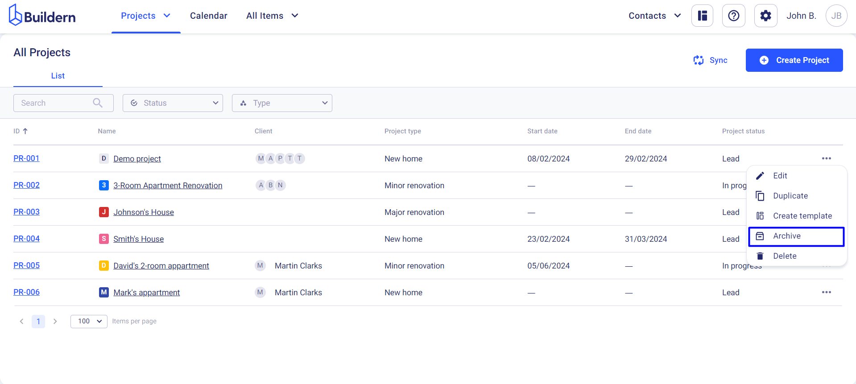This screenshot has width=856, height=384.
Task: Click the blue 3 badge icon
Action: [104, 185]
